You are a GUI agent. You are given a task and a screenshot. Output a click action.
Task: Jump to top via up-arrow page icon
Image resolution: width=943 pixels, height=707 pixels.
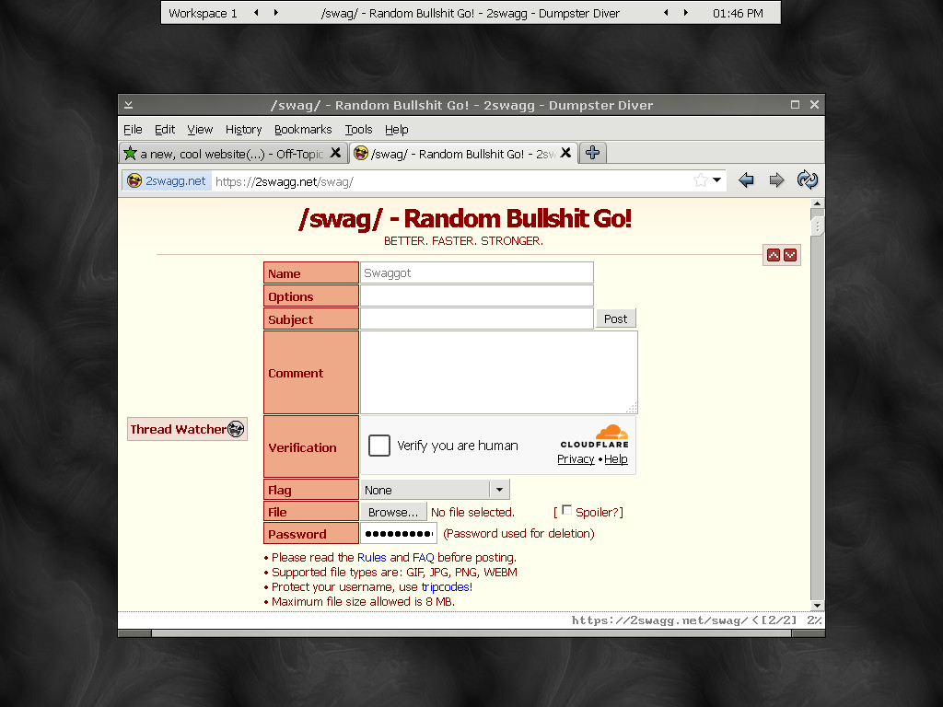tap(774, 255)
